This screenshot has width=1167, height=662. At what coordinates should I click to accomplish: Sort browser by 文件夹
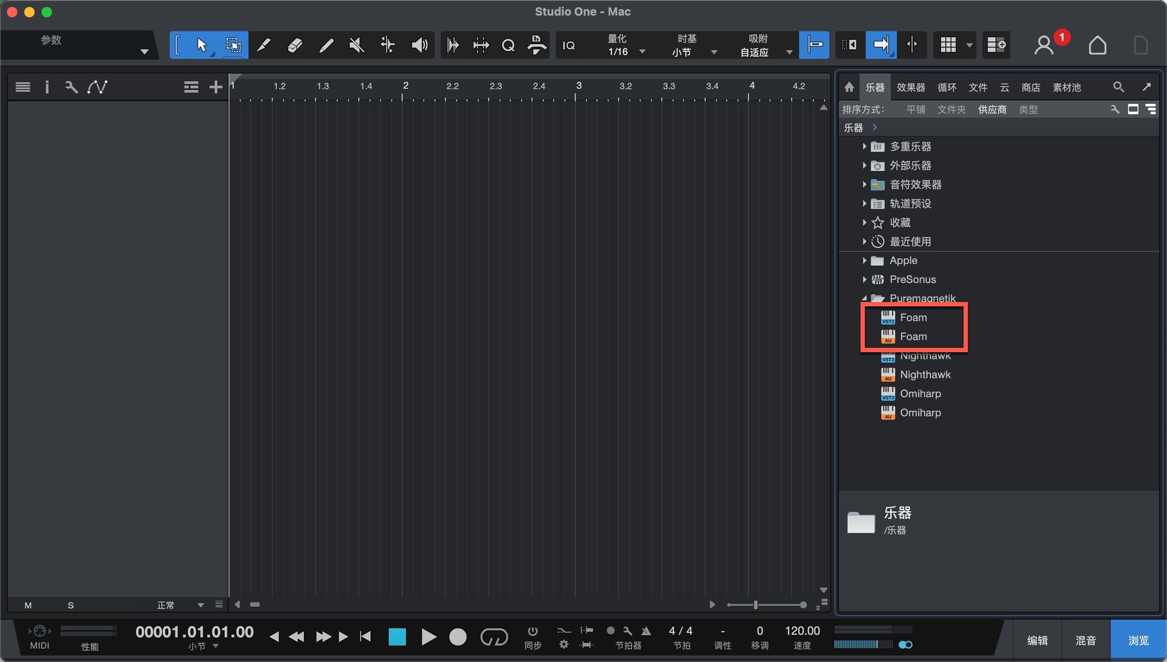952,109
